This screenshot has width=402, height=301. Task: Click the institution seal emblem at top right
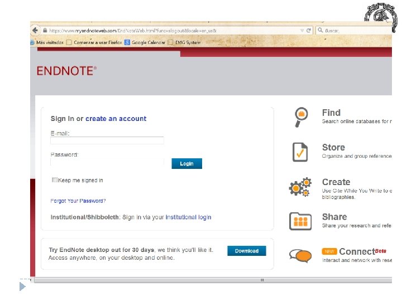[381, 17]
